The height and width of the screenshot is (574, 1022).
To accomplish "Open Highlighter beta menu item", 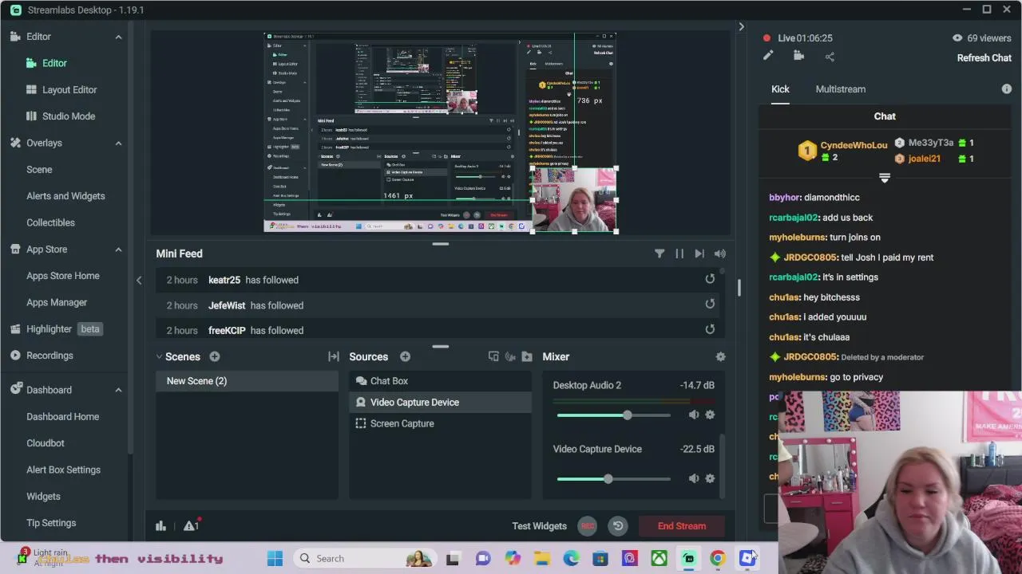I will pos(55,329).
